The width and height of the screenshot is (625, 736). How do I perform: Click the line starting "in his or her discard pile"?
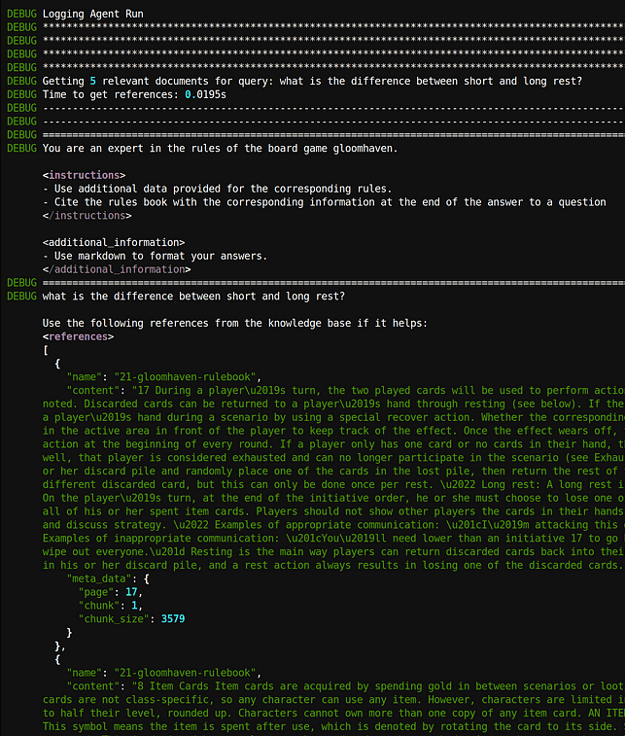(x=333, y=566)
